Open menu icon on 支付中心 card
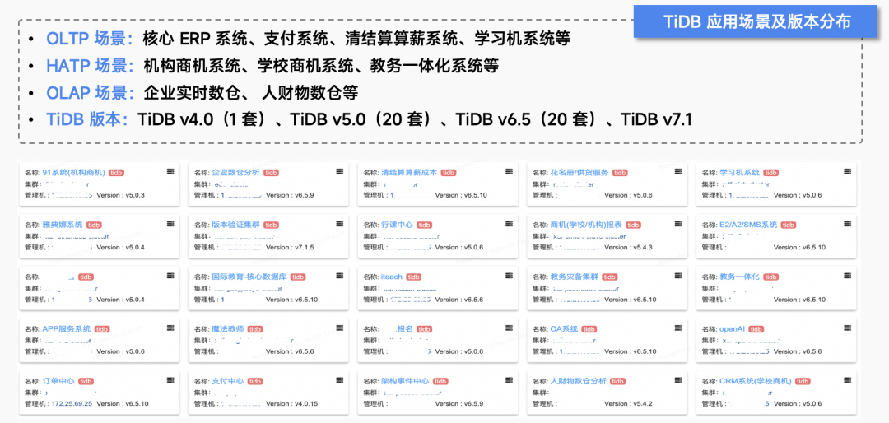Image resolution: width=889 pixels, height=423 pixels. click(x=339, y=380)
